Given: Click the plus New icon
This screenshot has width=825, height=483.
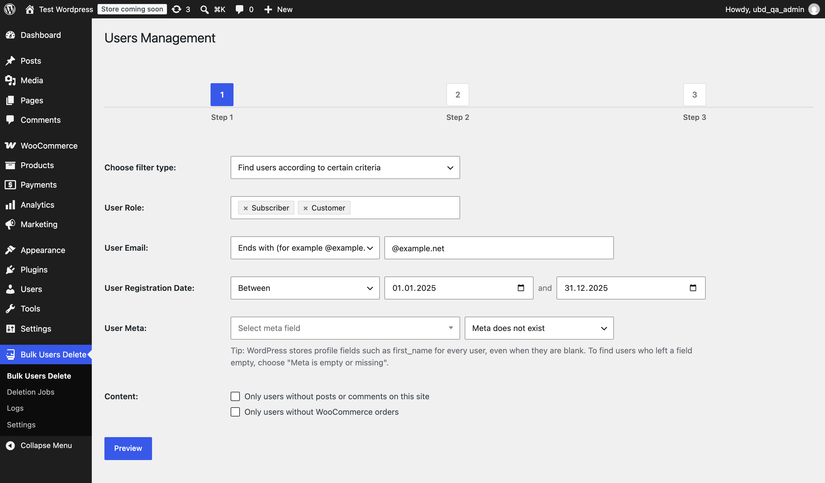Looking at the screenshot, I should pos(268,9).
